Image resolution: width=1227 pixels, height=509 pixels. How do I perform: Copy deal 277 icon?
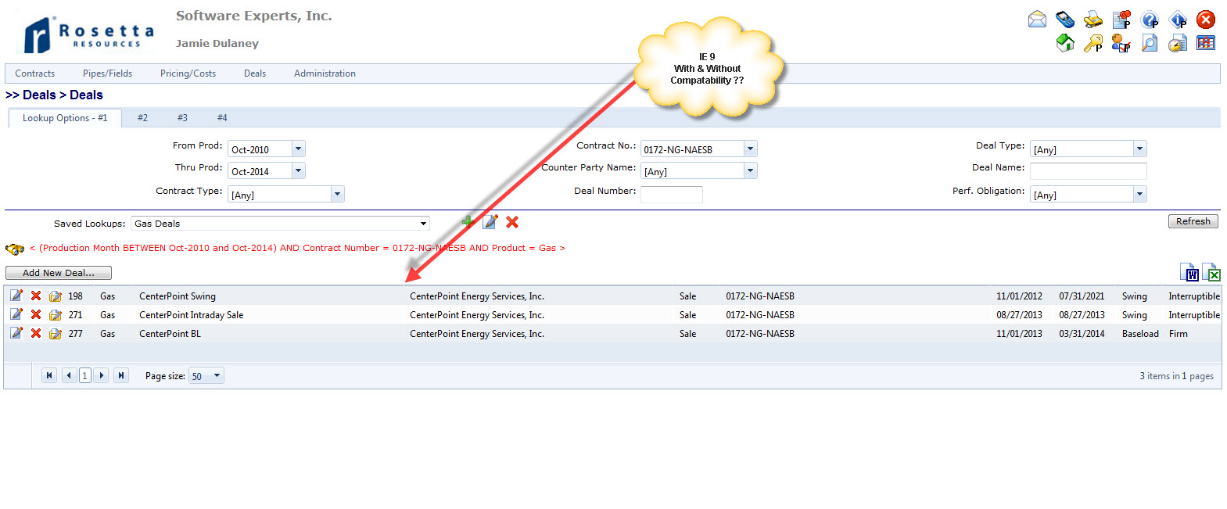coord(56,333)
